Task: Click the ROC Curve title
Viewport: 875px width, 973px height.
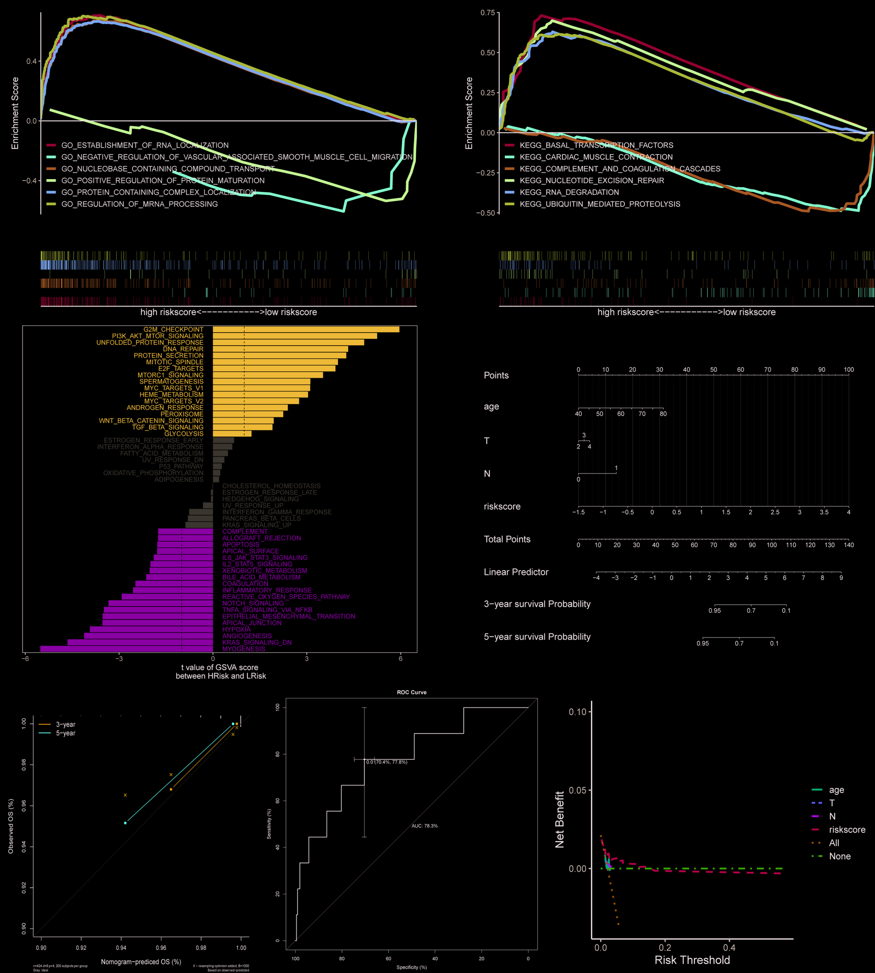Action: click(x=411, y=692)
